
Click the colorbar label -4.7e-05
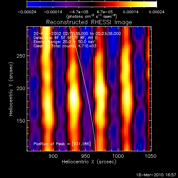(79, 12)
